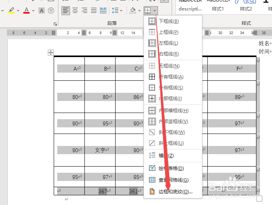272x205 pixels.
Task: Open line spacing dropdown arrow
Action: coord(121,10)
